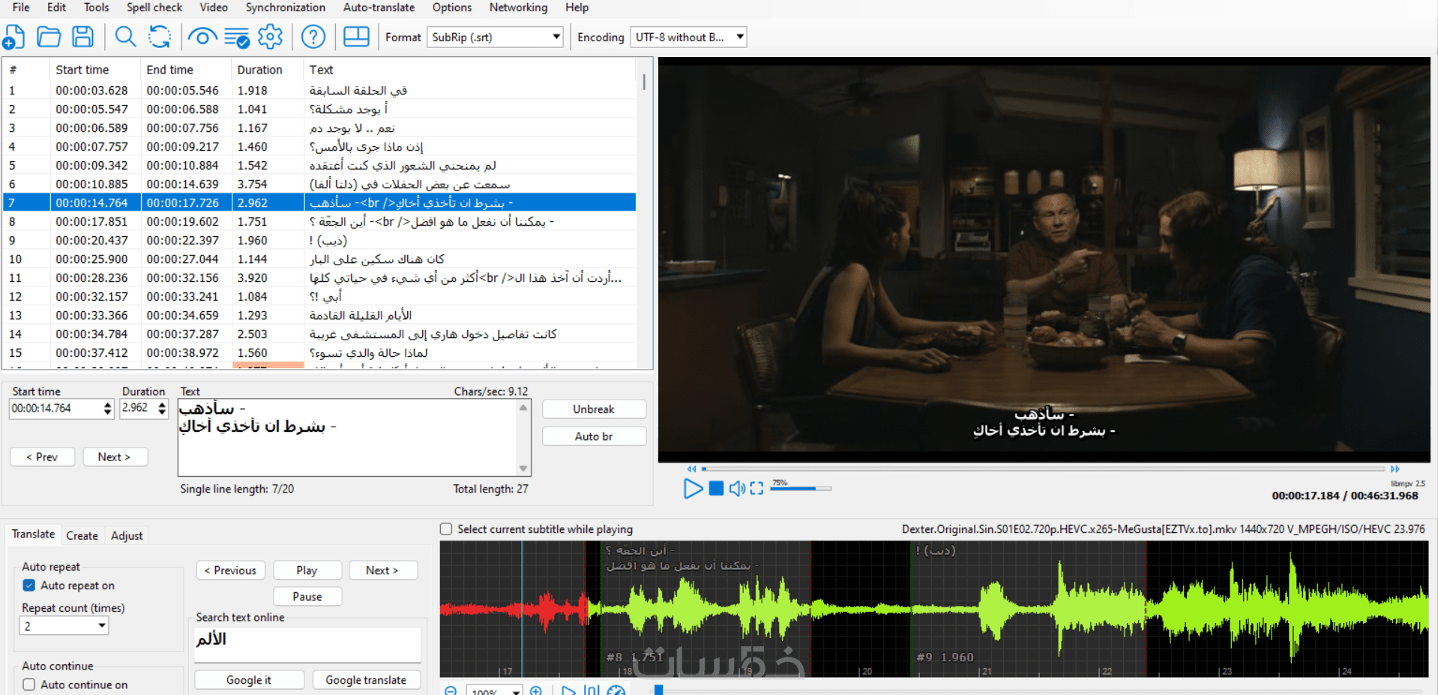Play the video with the blue play icon
The image size is (1438, 695).
(x=693, y=489)
